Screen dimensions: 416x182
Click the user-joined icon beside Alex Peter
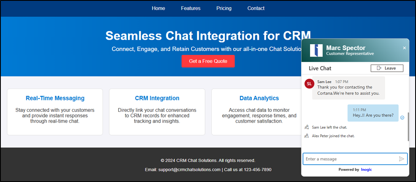coord(306,136)
